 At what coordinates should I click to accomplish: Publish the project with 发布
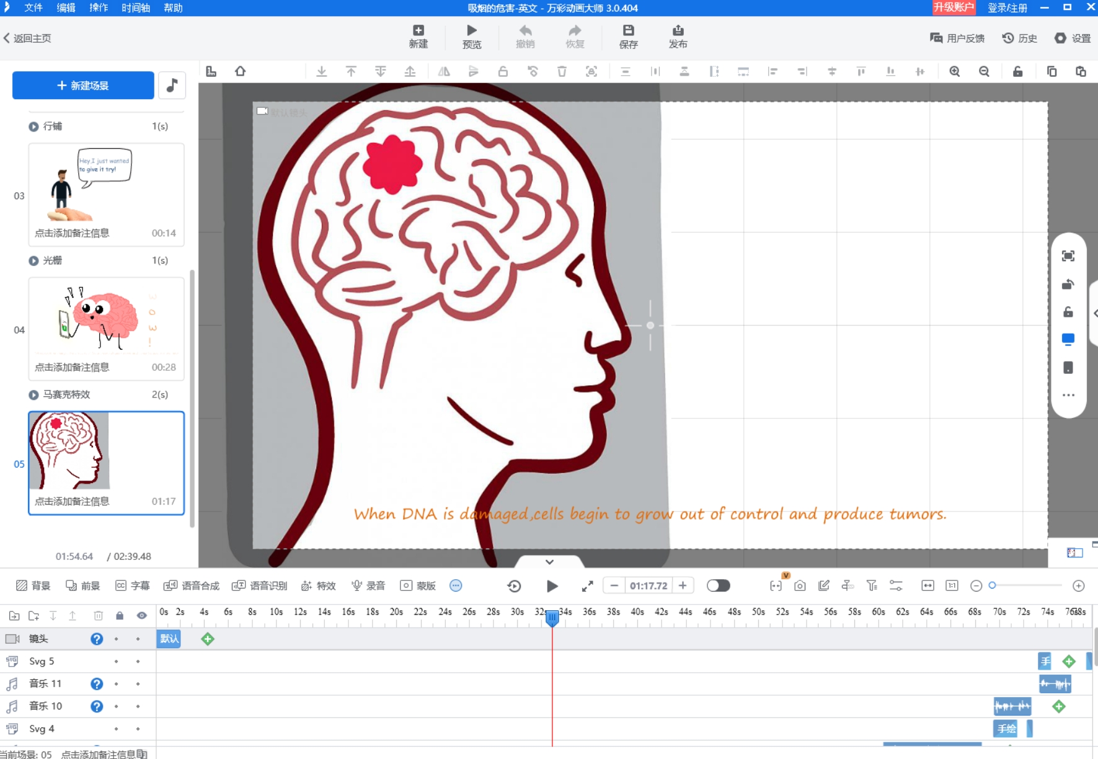678,37
